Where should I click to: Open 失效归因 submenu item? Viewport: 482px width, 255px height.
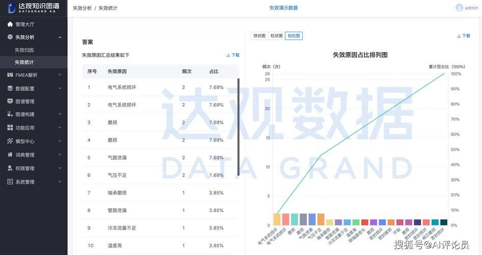pyautogui.click(x=24, y=50)
